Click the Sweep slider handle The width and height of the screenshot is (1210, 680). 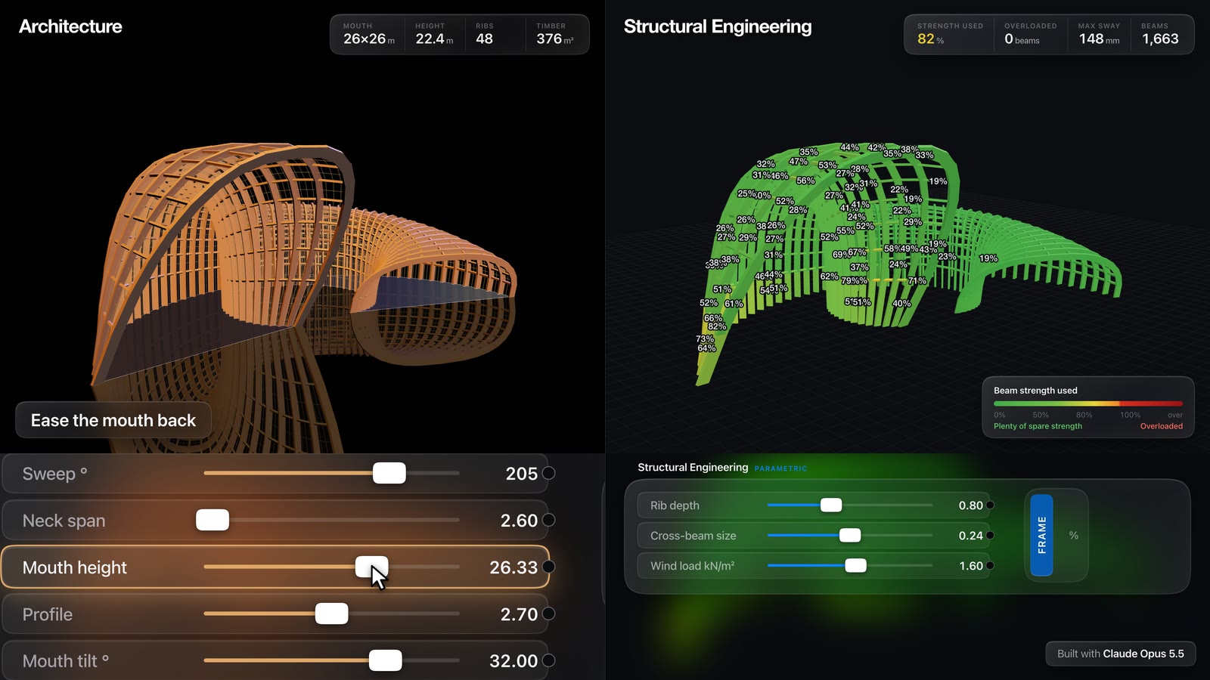(389, 473)
